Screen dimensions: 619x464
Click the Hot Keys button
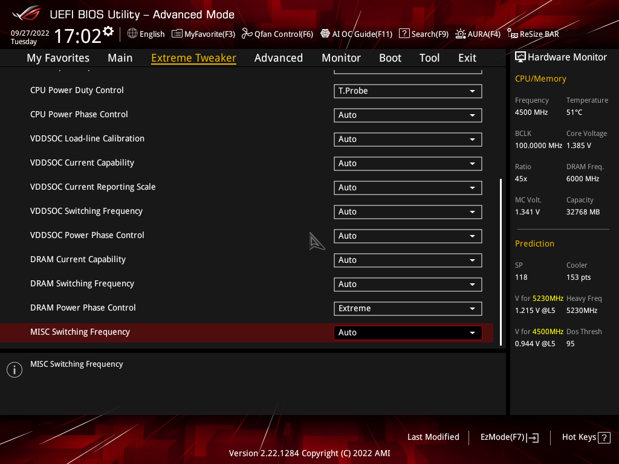(x=586, y=437)
